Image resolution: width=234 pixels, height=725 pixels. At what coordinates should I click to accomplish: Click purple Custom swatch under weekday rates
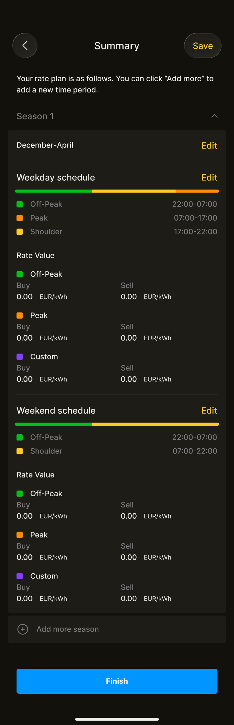20,357
